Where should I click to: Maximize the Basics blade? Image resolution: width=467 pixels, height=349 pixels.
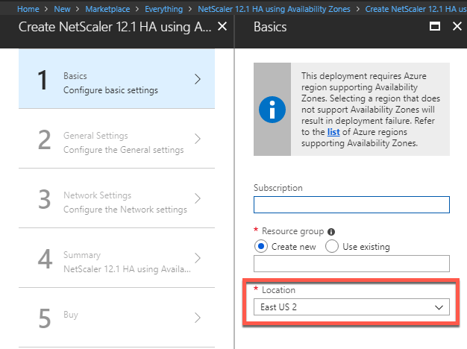(435, 27)
